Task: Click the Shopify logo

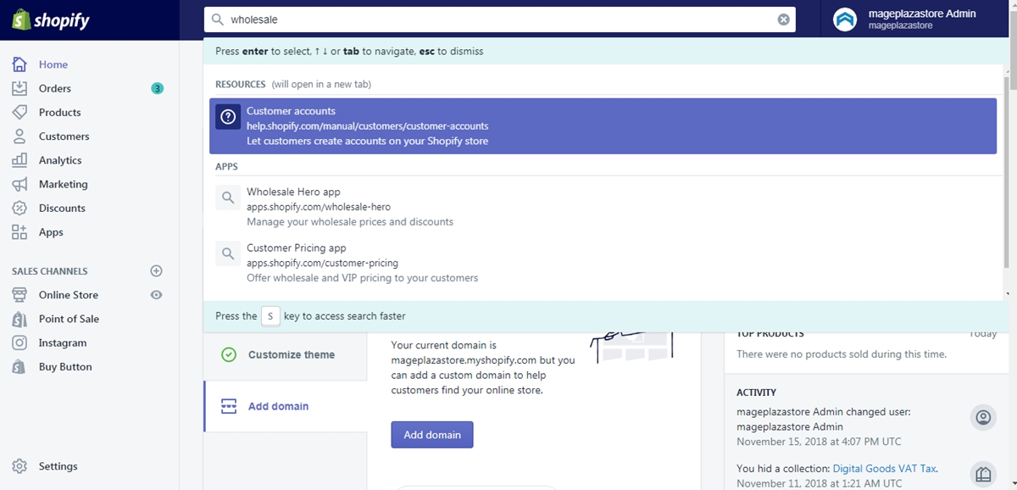Action: (x=51, y=20)
